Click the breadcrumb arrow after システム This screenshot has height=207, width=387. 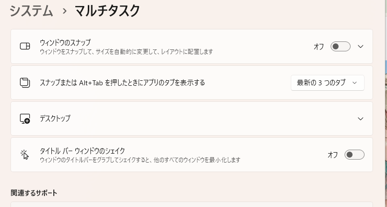64,11
